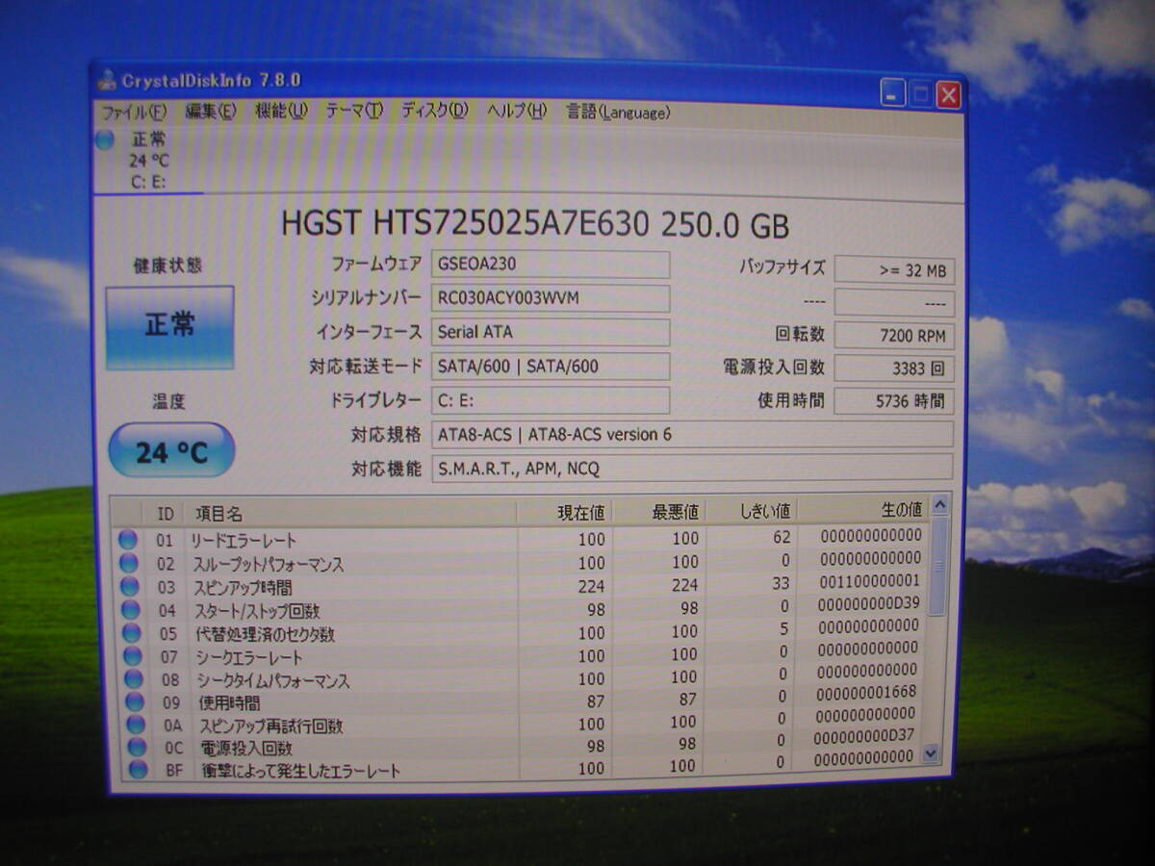The height and width of the screenshot is (866, 1155).
Task: Click the firmware field GSEOA230
Action: [551, 264]
